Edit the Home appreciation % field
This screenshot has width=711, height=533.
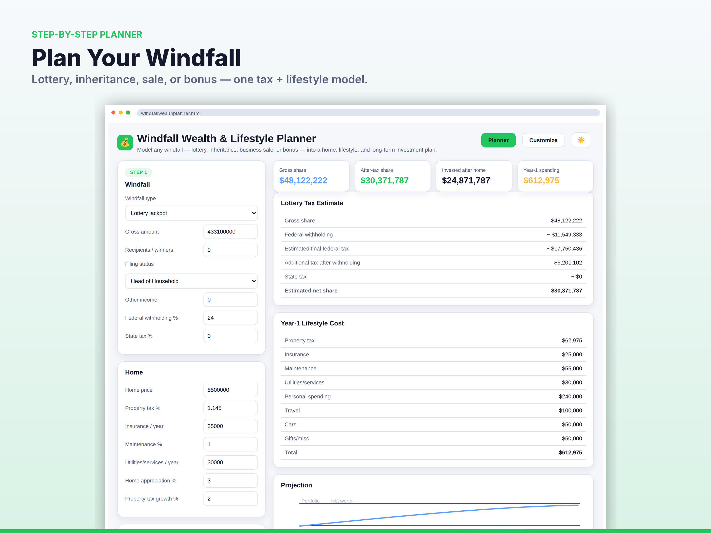[230, 481]
